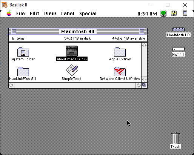Open the Special menu
194x155 pixels.
tap(88, 14)
